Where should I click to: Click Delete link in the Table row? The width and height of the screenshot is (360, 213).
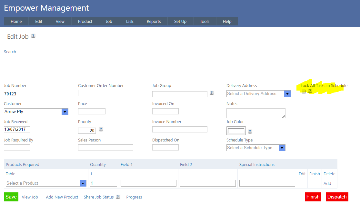point(329,174)
